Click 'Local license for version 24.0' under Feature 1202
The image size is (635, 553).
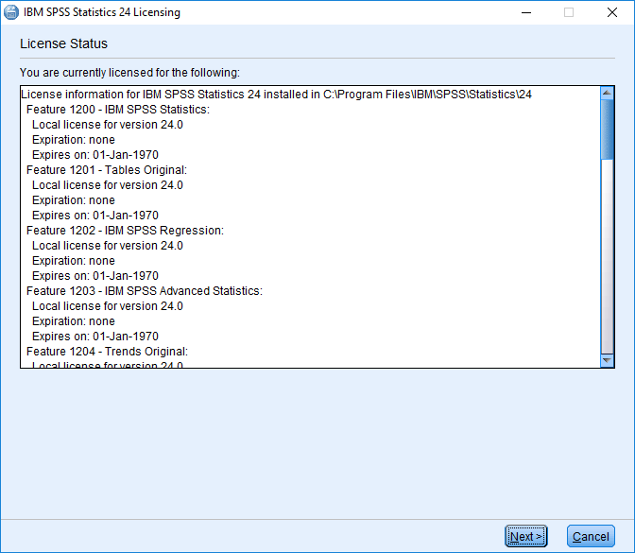(108, 246)
